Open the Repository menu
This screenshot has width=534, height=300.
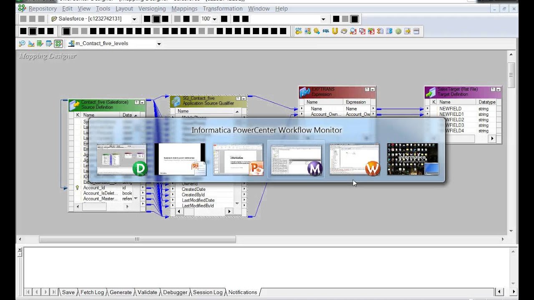43,8
